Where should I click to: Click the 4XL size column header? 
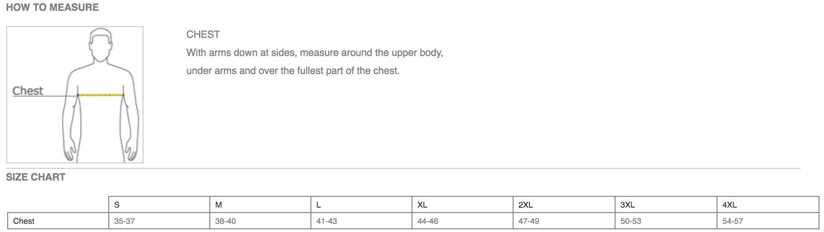click(x=768, y=204)
